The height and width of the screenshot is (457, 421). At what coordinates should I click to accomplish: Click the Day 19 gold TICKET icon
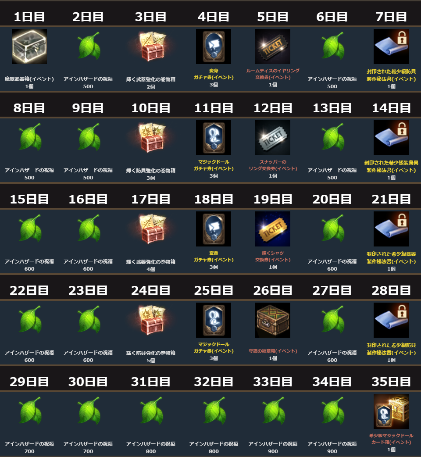[x=273, y=229]
